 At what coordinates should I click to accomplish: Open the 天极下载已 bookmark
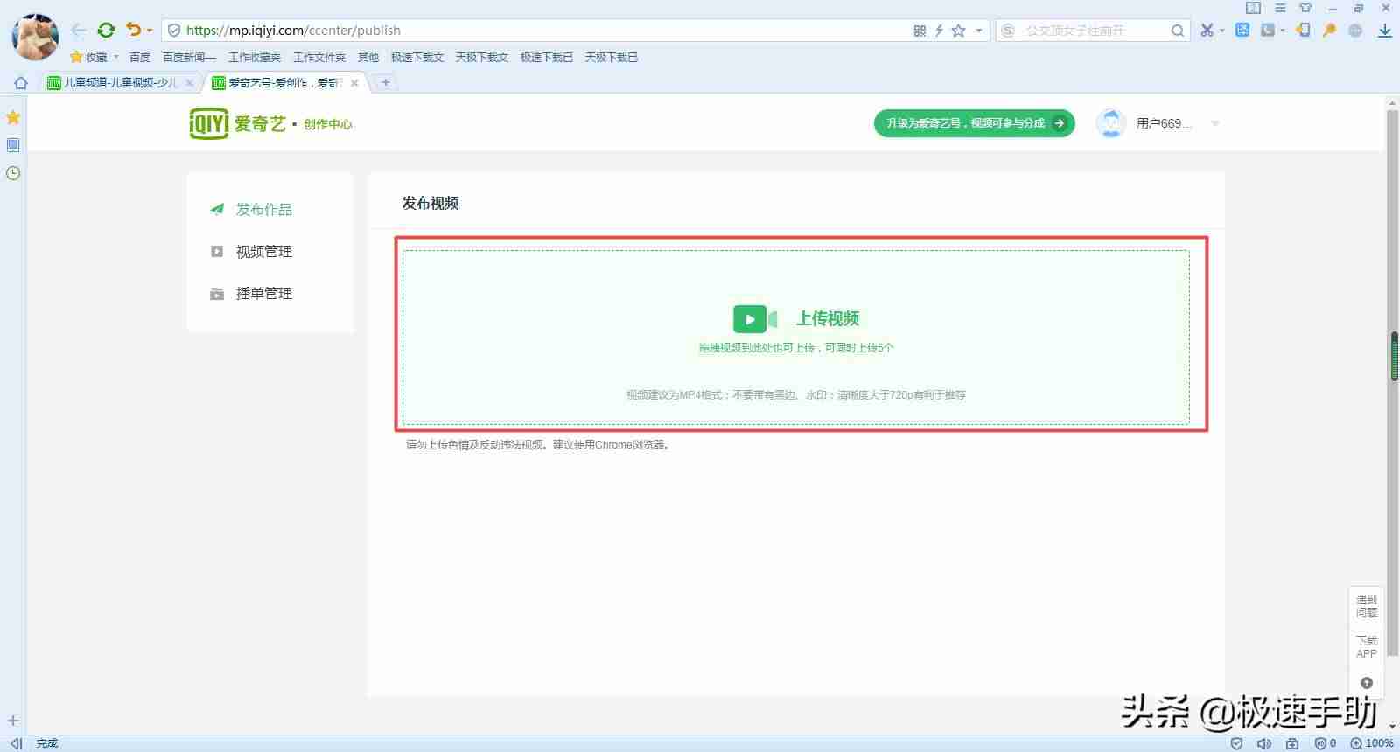coord(612,57)
